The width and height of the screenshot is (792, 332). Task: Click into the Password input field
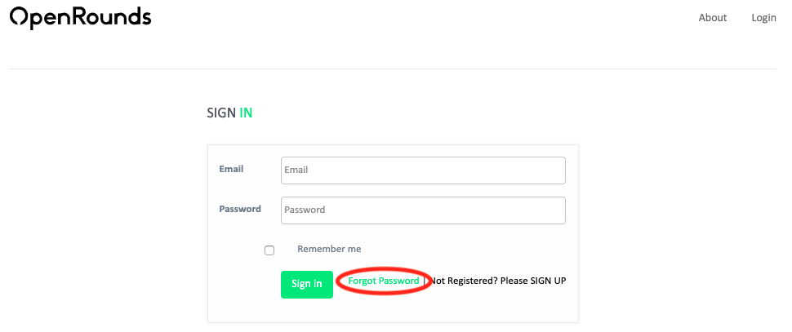tap(423, 210)
